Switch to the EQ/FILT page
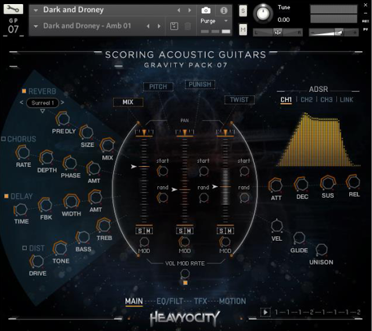 170,301
